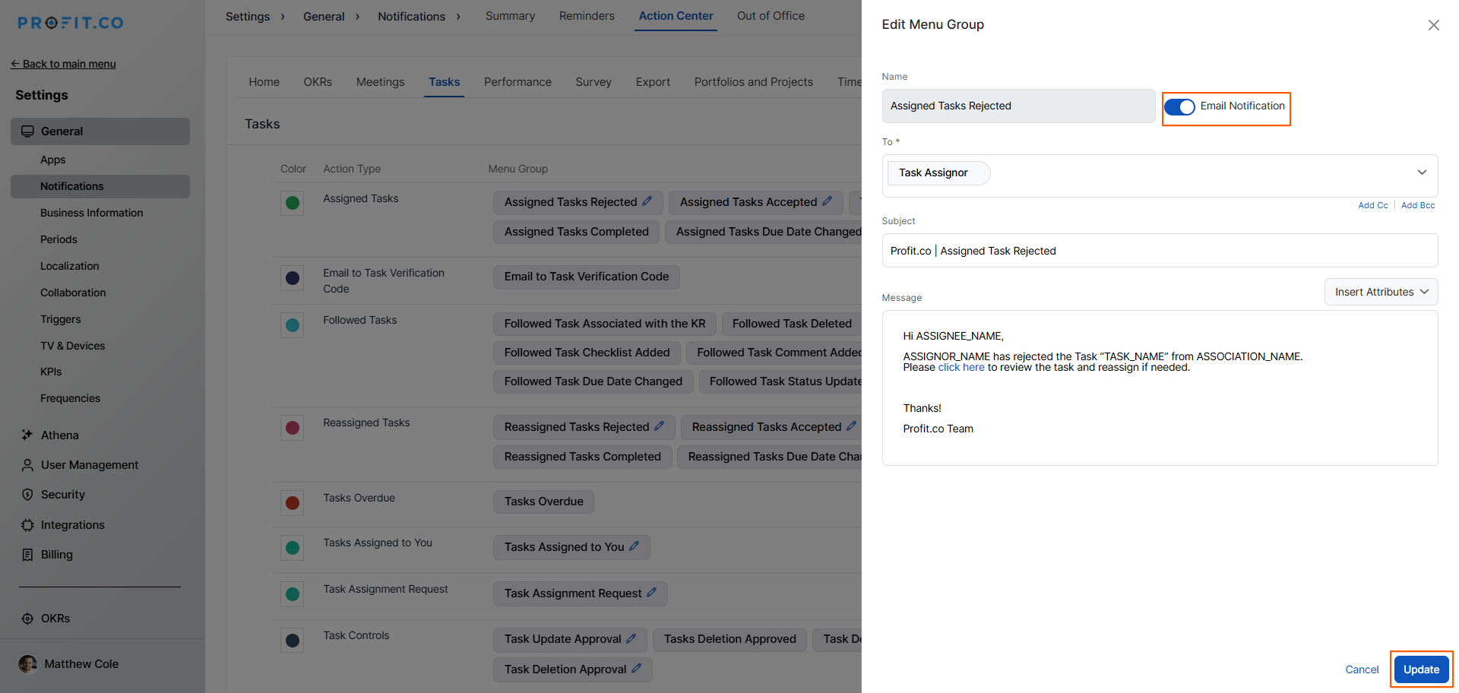
Task: Click edit pencil on Reassigned Tasks Rejected
Action: point(659,426)
